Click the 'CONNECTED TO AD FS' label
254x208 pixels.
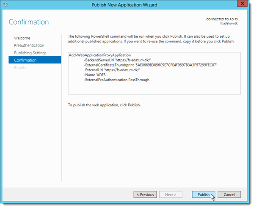pos(222,19)
